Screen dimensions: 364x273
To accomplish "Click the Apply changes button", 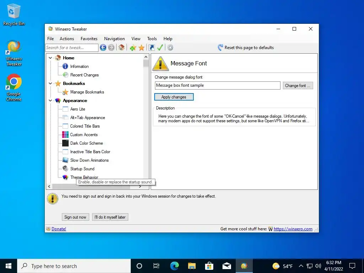I will (173, 97).
